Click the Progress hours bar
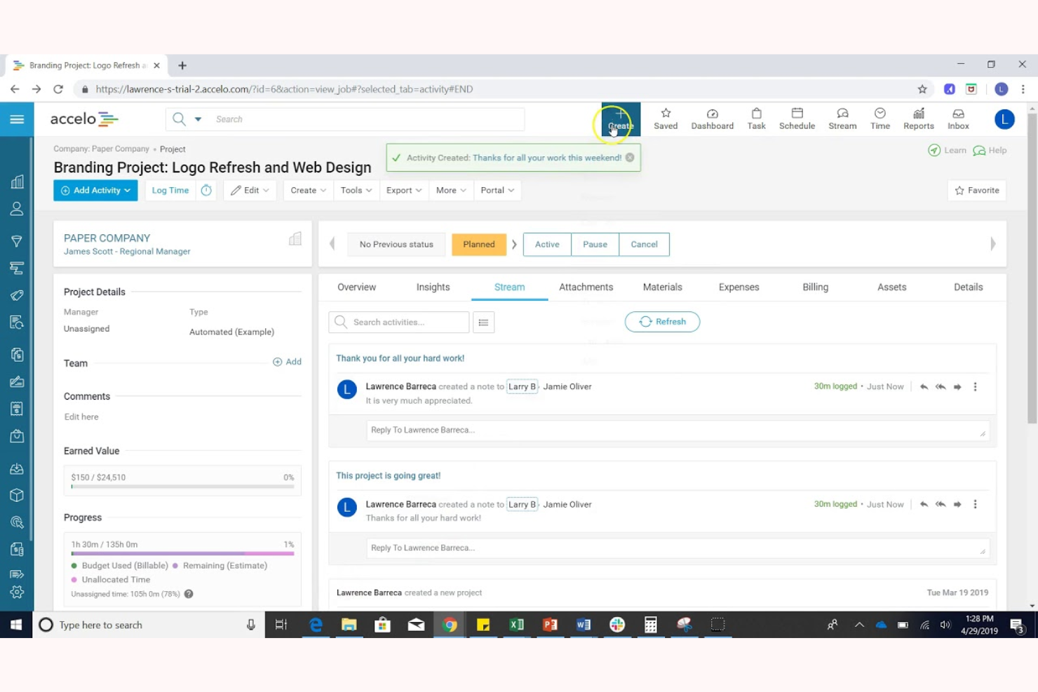1038x692 pixels. click(x=182, y=553)
